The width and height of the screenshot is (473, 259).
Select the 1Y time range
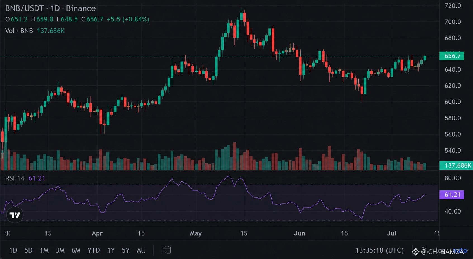(111, 250)
